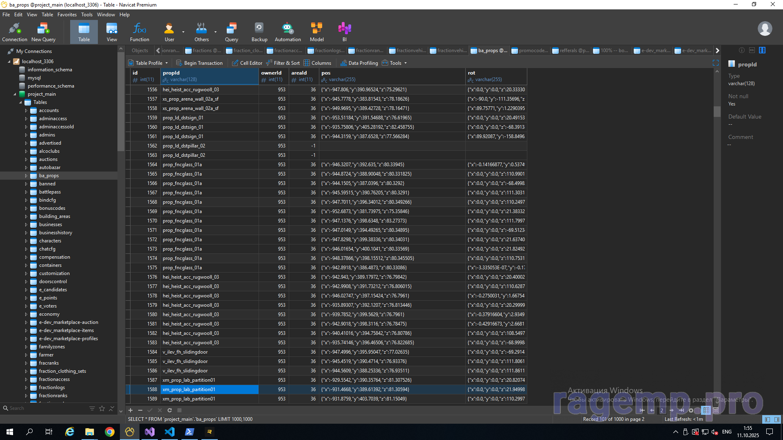783x440 pixels.
Task: Switch to the promocode tab
Action: pyautogui.click(x=529, y=51)
